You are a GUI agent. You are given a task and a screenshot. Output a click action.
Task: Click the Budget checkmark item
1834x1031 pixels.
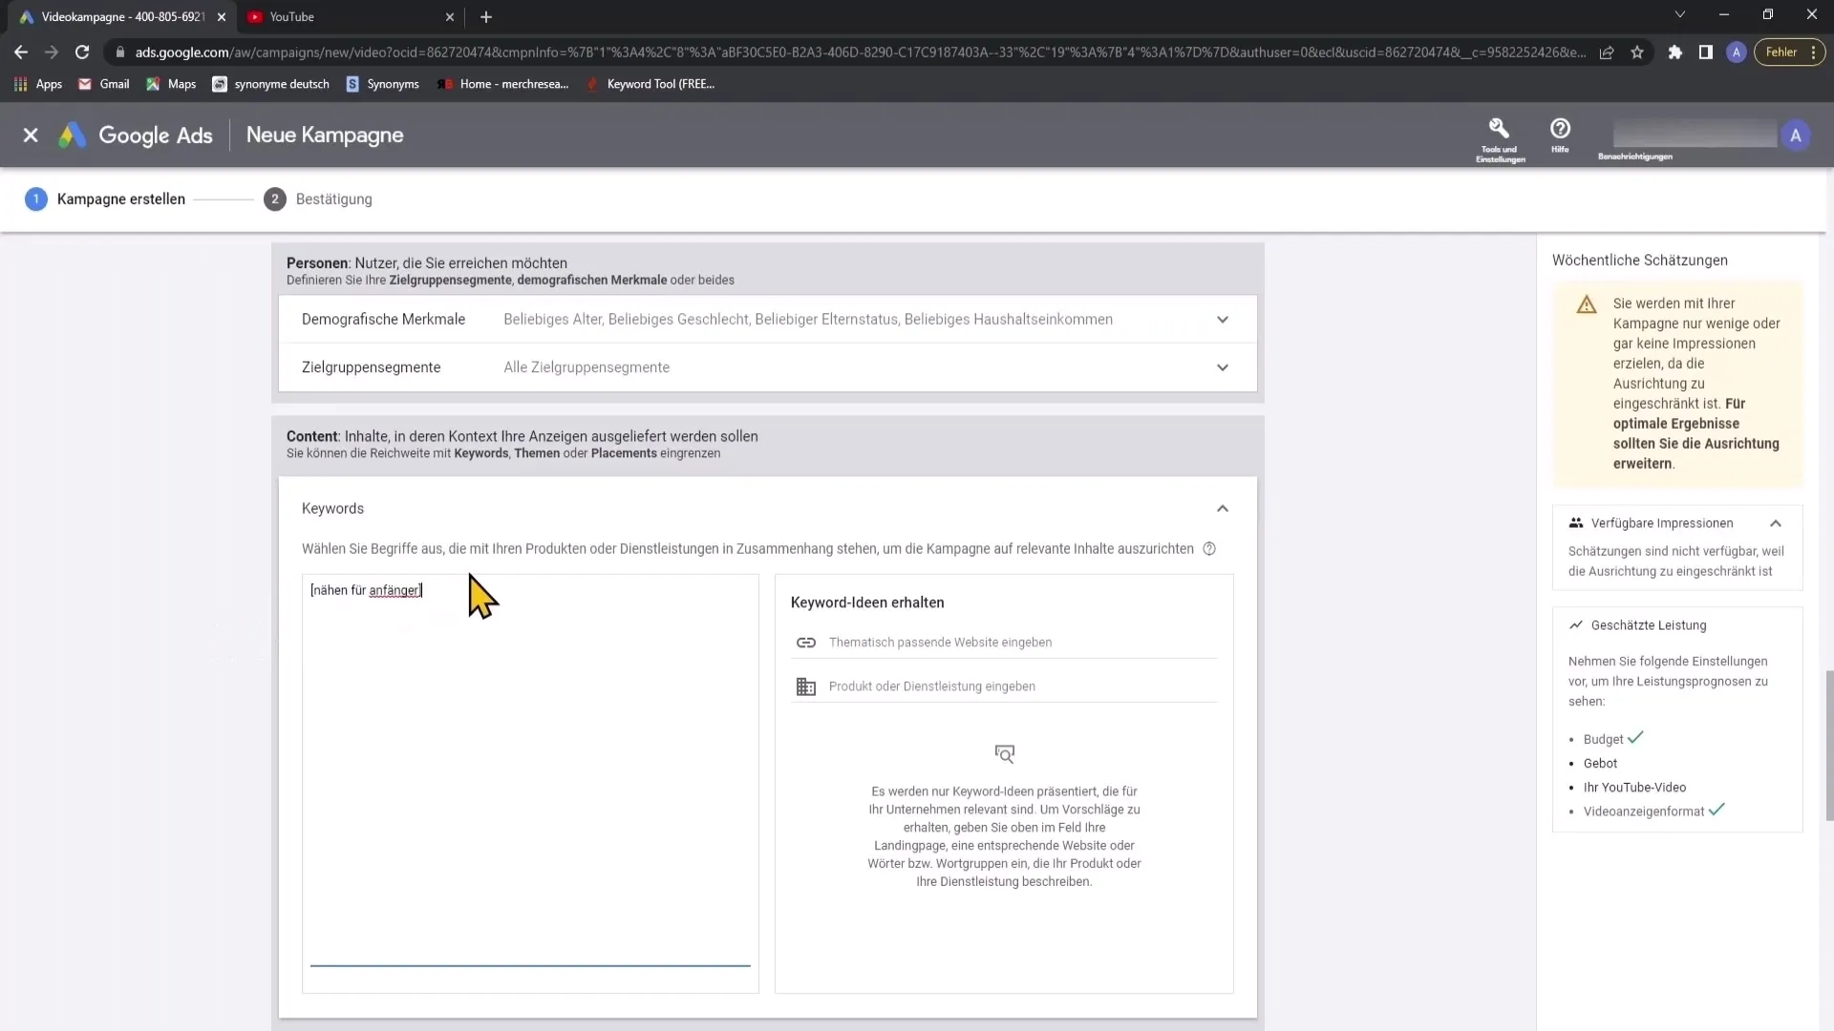click(x=1612, y=739)
